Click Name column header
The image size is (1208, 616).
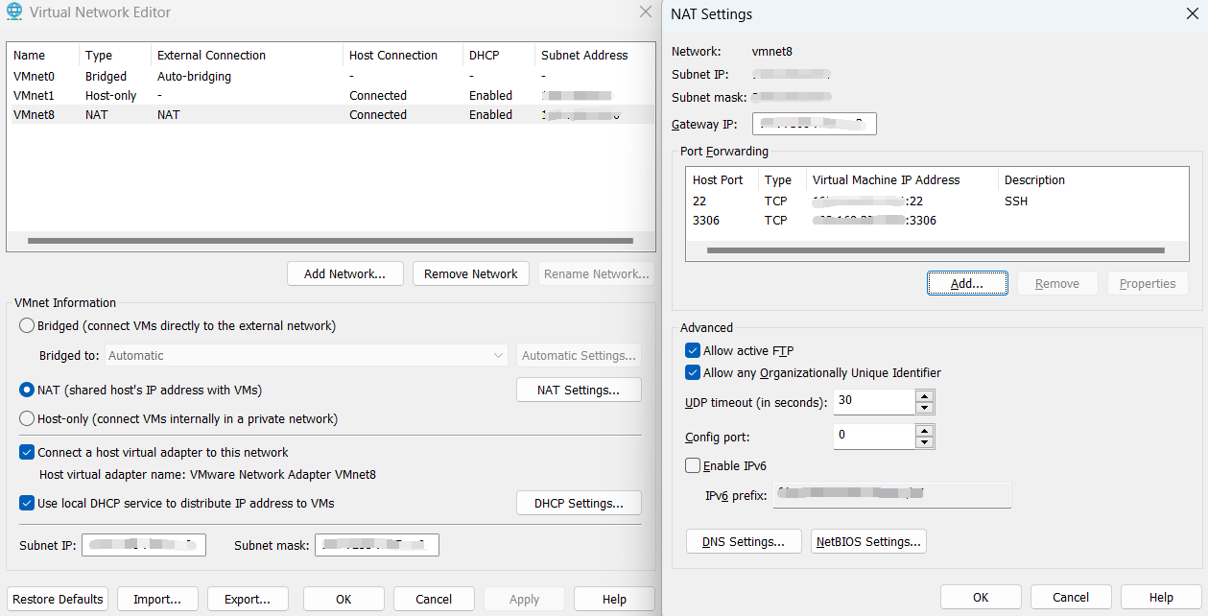pos(43,56)
